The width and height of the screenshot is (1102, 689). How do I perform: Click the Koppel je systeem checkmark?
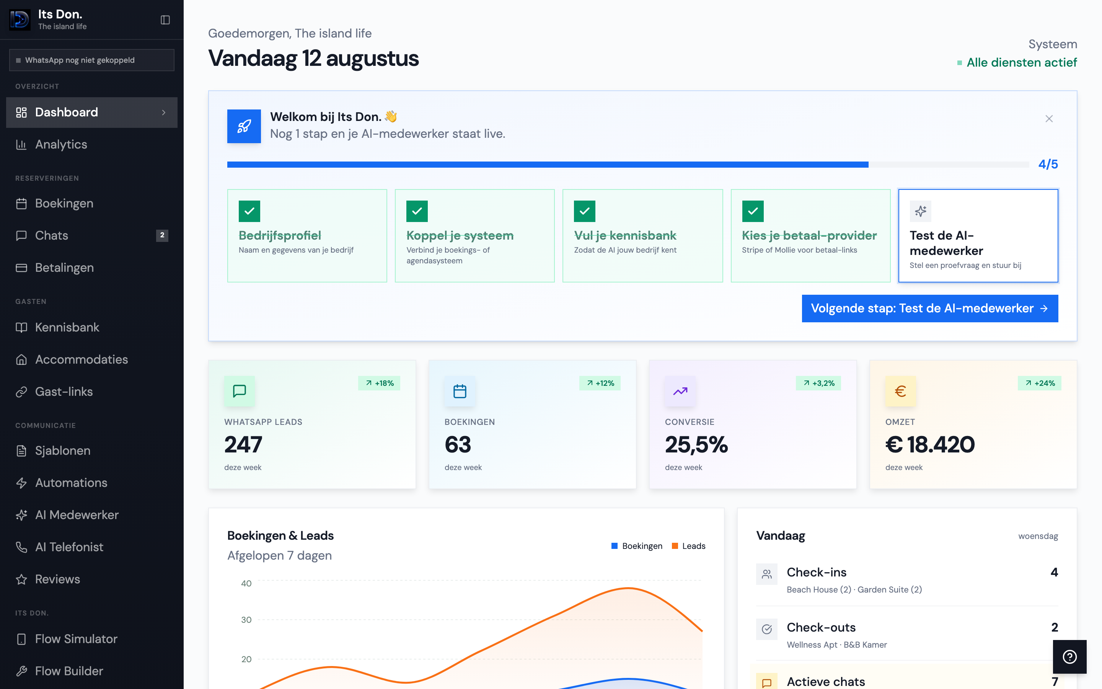417,211
